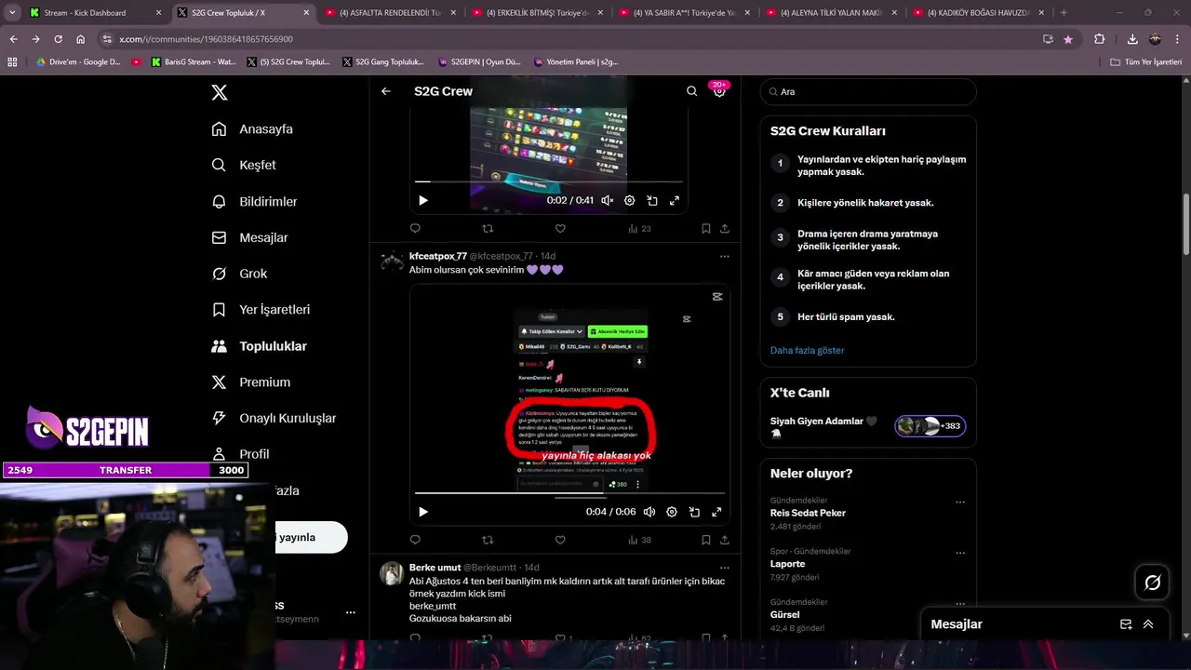Click the X.com address bar

coord(568,39)
